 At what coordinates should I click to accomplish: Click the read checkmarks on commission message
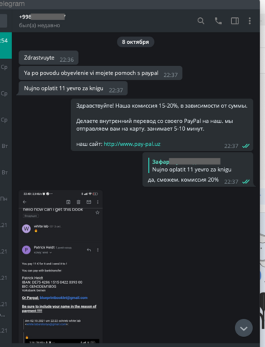(x=246, y=146)
